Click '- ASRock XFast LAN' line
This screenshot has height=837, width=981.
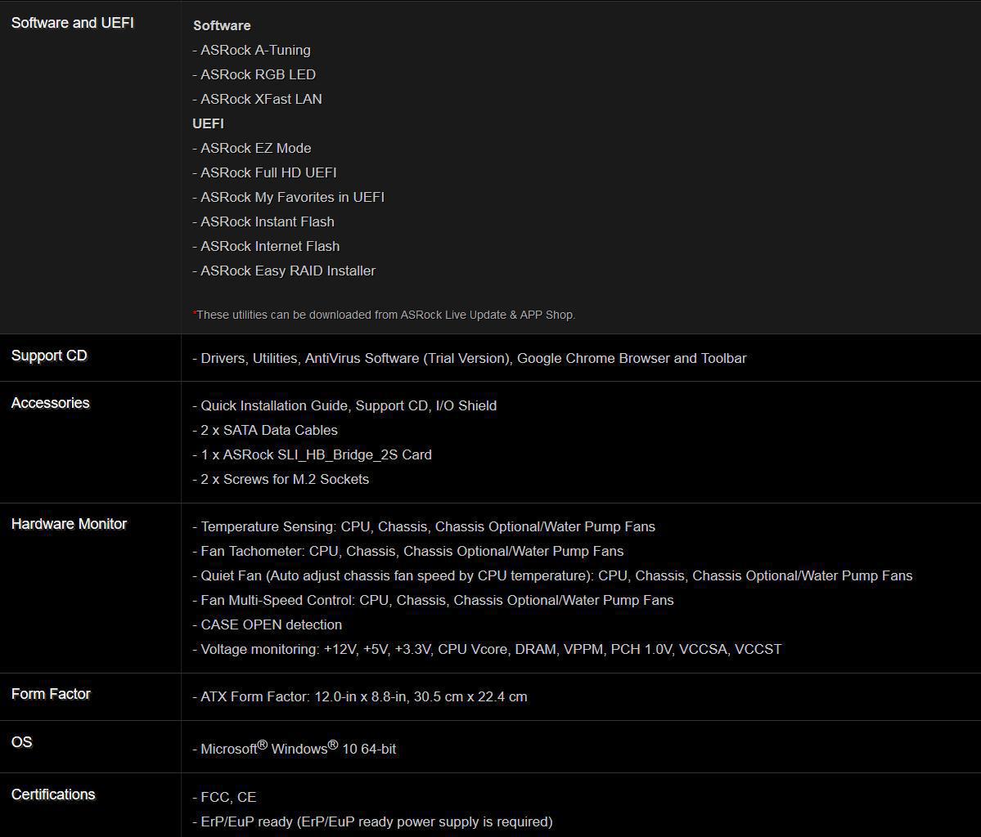257,99
